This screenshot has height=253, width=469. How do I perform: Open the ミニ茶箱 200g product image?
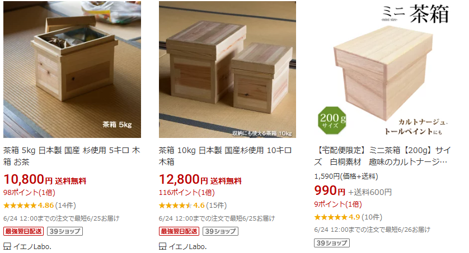click(x=383, y=69)
